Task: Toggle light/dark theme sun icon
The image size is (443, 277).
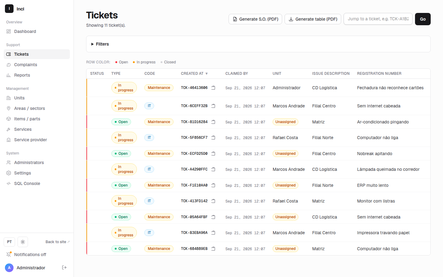Action: [23, 242]
